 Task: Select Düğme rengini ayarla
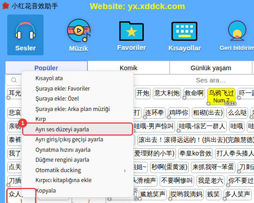click(78, 160)
